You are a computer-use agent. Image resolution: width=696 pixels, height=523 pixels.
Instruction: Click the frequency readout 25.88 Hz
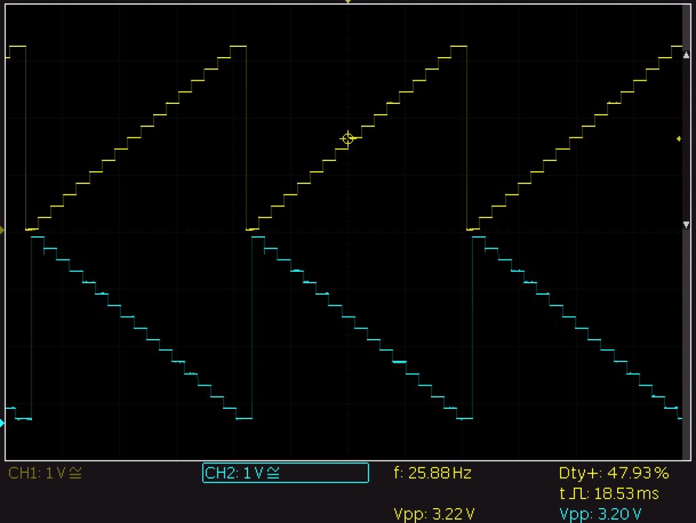click(432, 473)
